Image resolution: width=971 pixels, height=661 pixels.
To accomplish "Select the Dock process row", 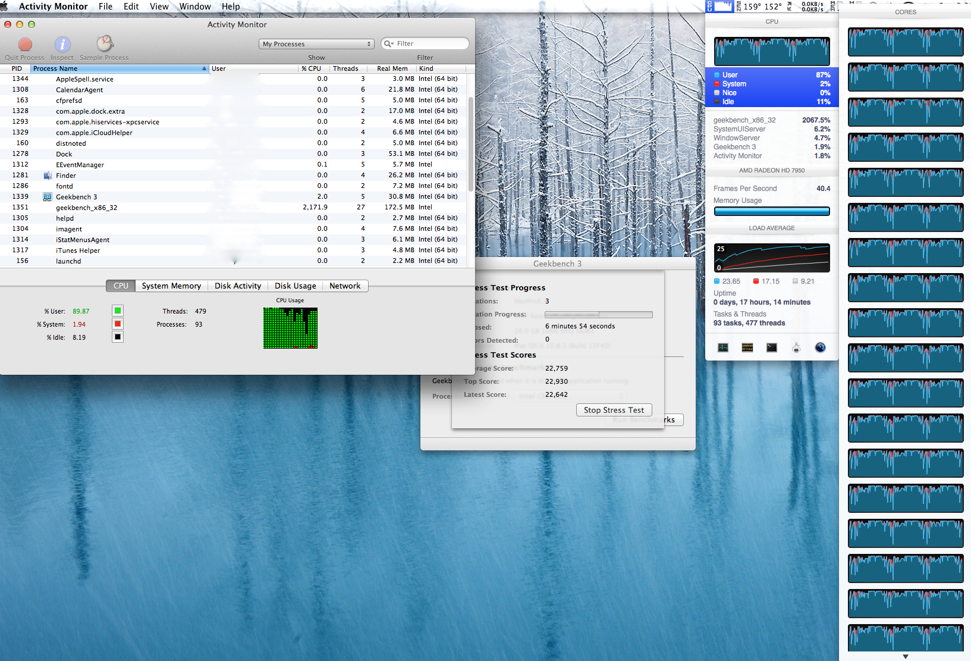I will click(x=233, y=154).
